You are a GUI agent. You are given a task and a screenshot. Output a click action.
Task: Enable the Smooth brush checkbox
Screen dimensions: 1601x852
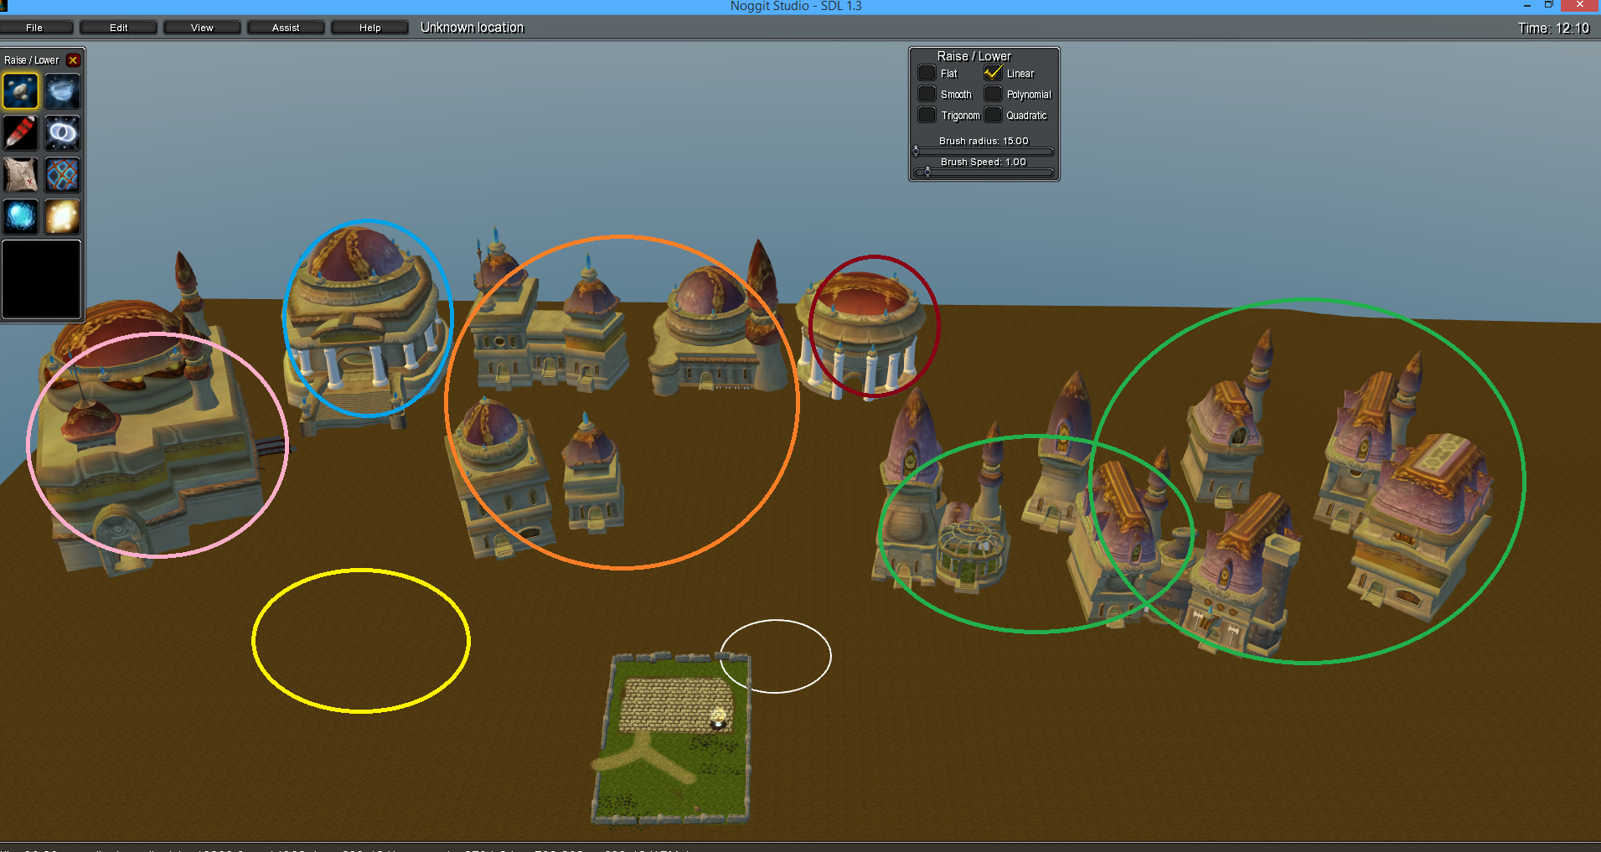(x=927, y=94)
